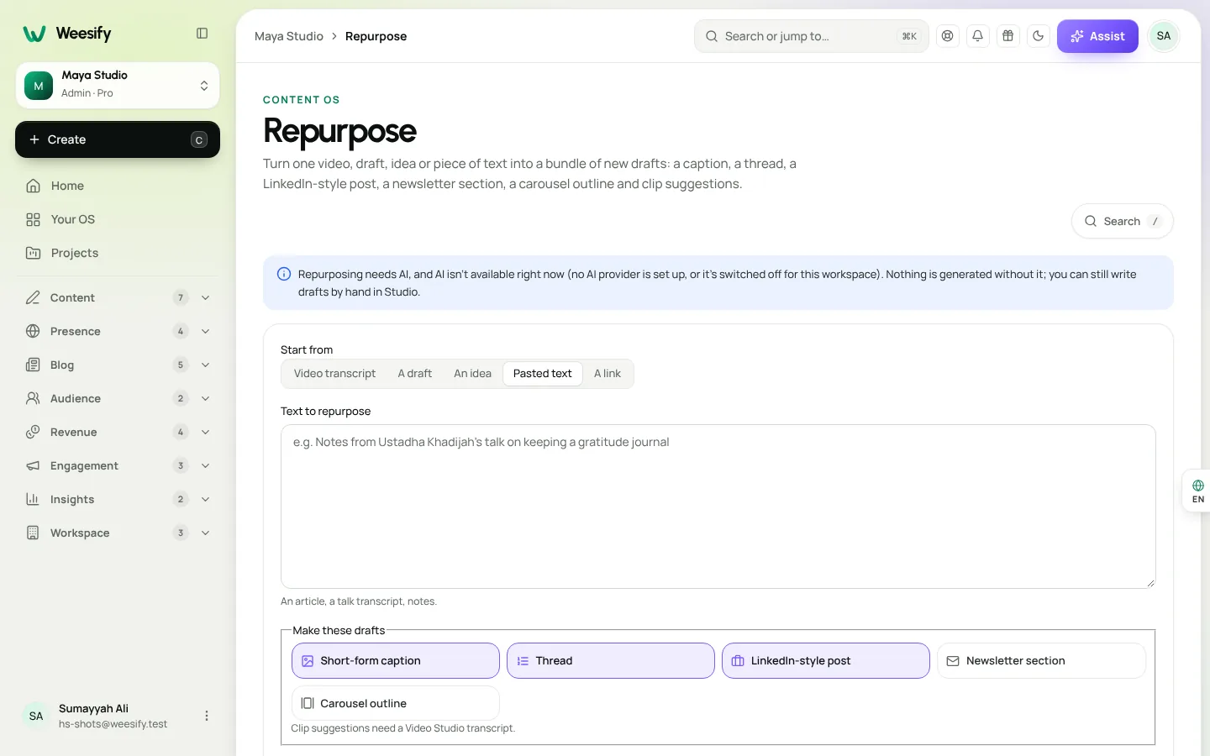Toggle the LinkedIn-style post draft option

click(x=826, y=661)
